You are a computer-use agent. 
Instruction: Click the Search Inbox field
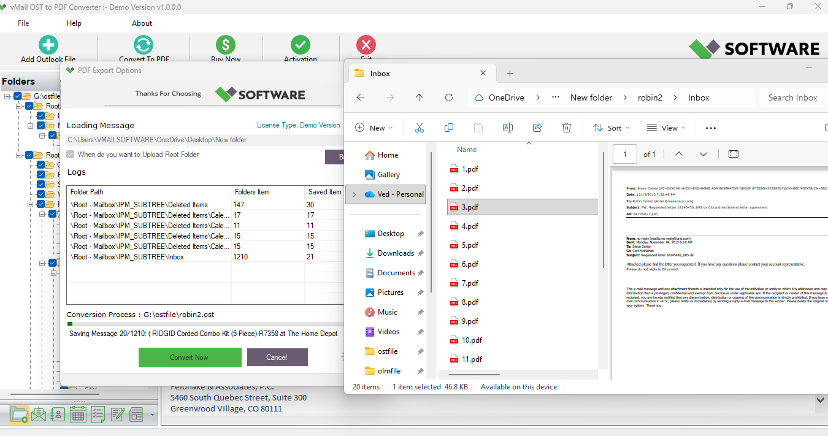pyautogui.click(x=792, y=98)
